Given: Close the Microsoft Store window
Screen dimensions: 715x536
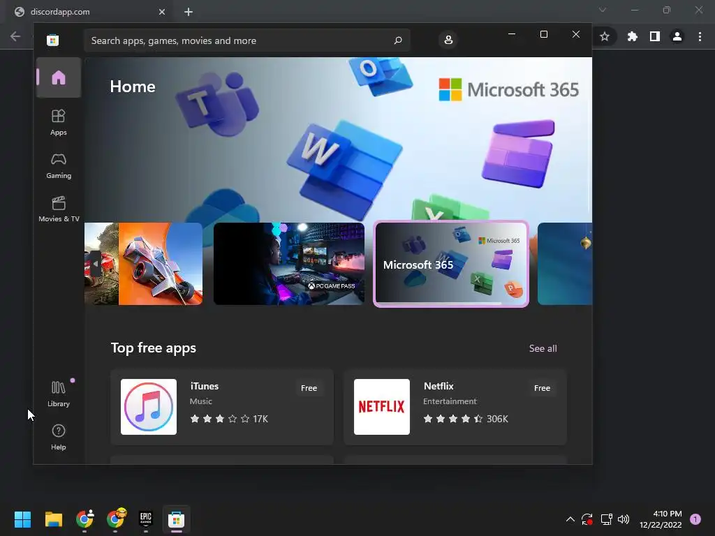Looking at the screenshot, I should click(576, 34).
